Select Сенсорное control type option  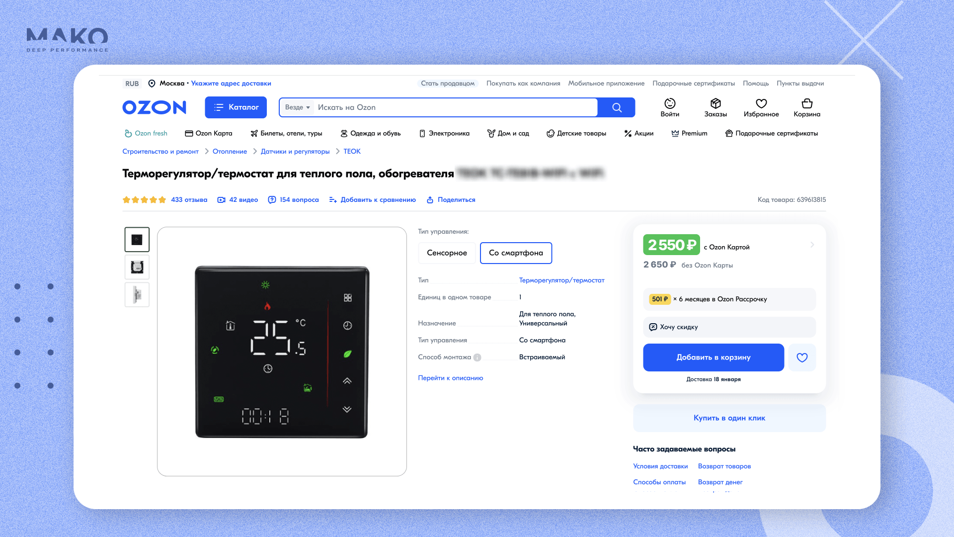447,253
